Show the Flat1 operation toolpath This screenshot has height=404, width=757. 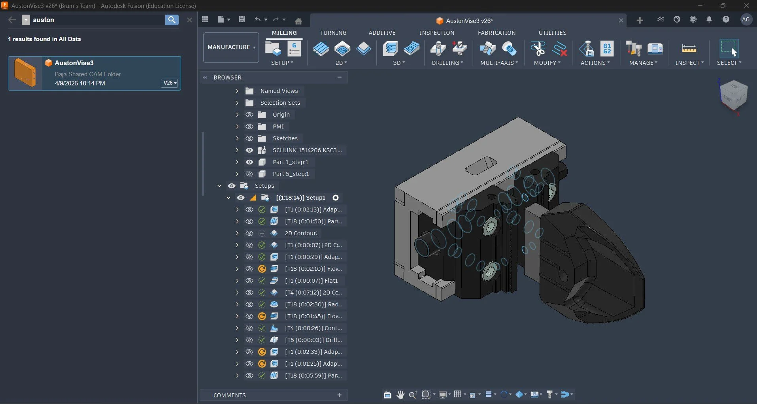click(249, 281)
